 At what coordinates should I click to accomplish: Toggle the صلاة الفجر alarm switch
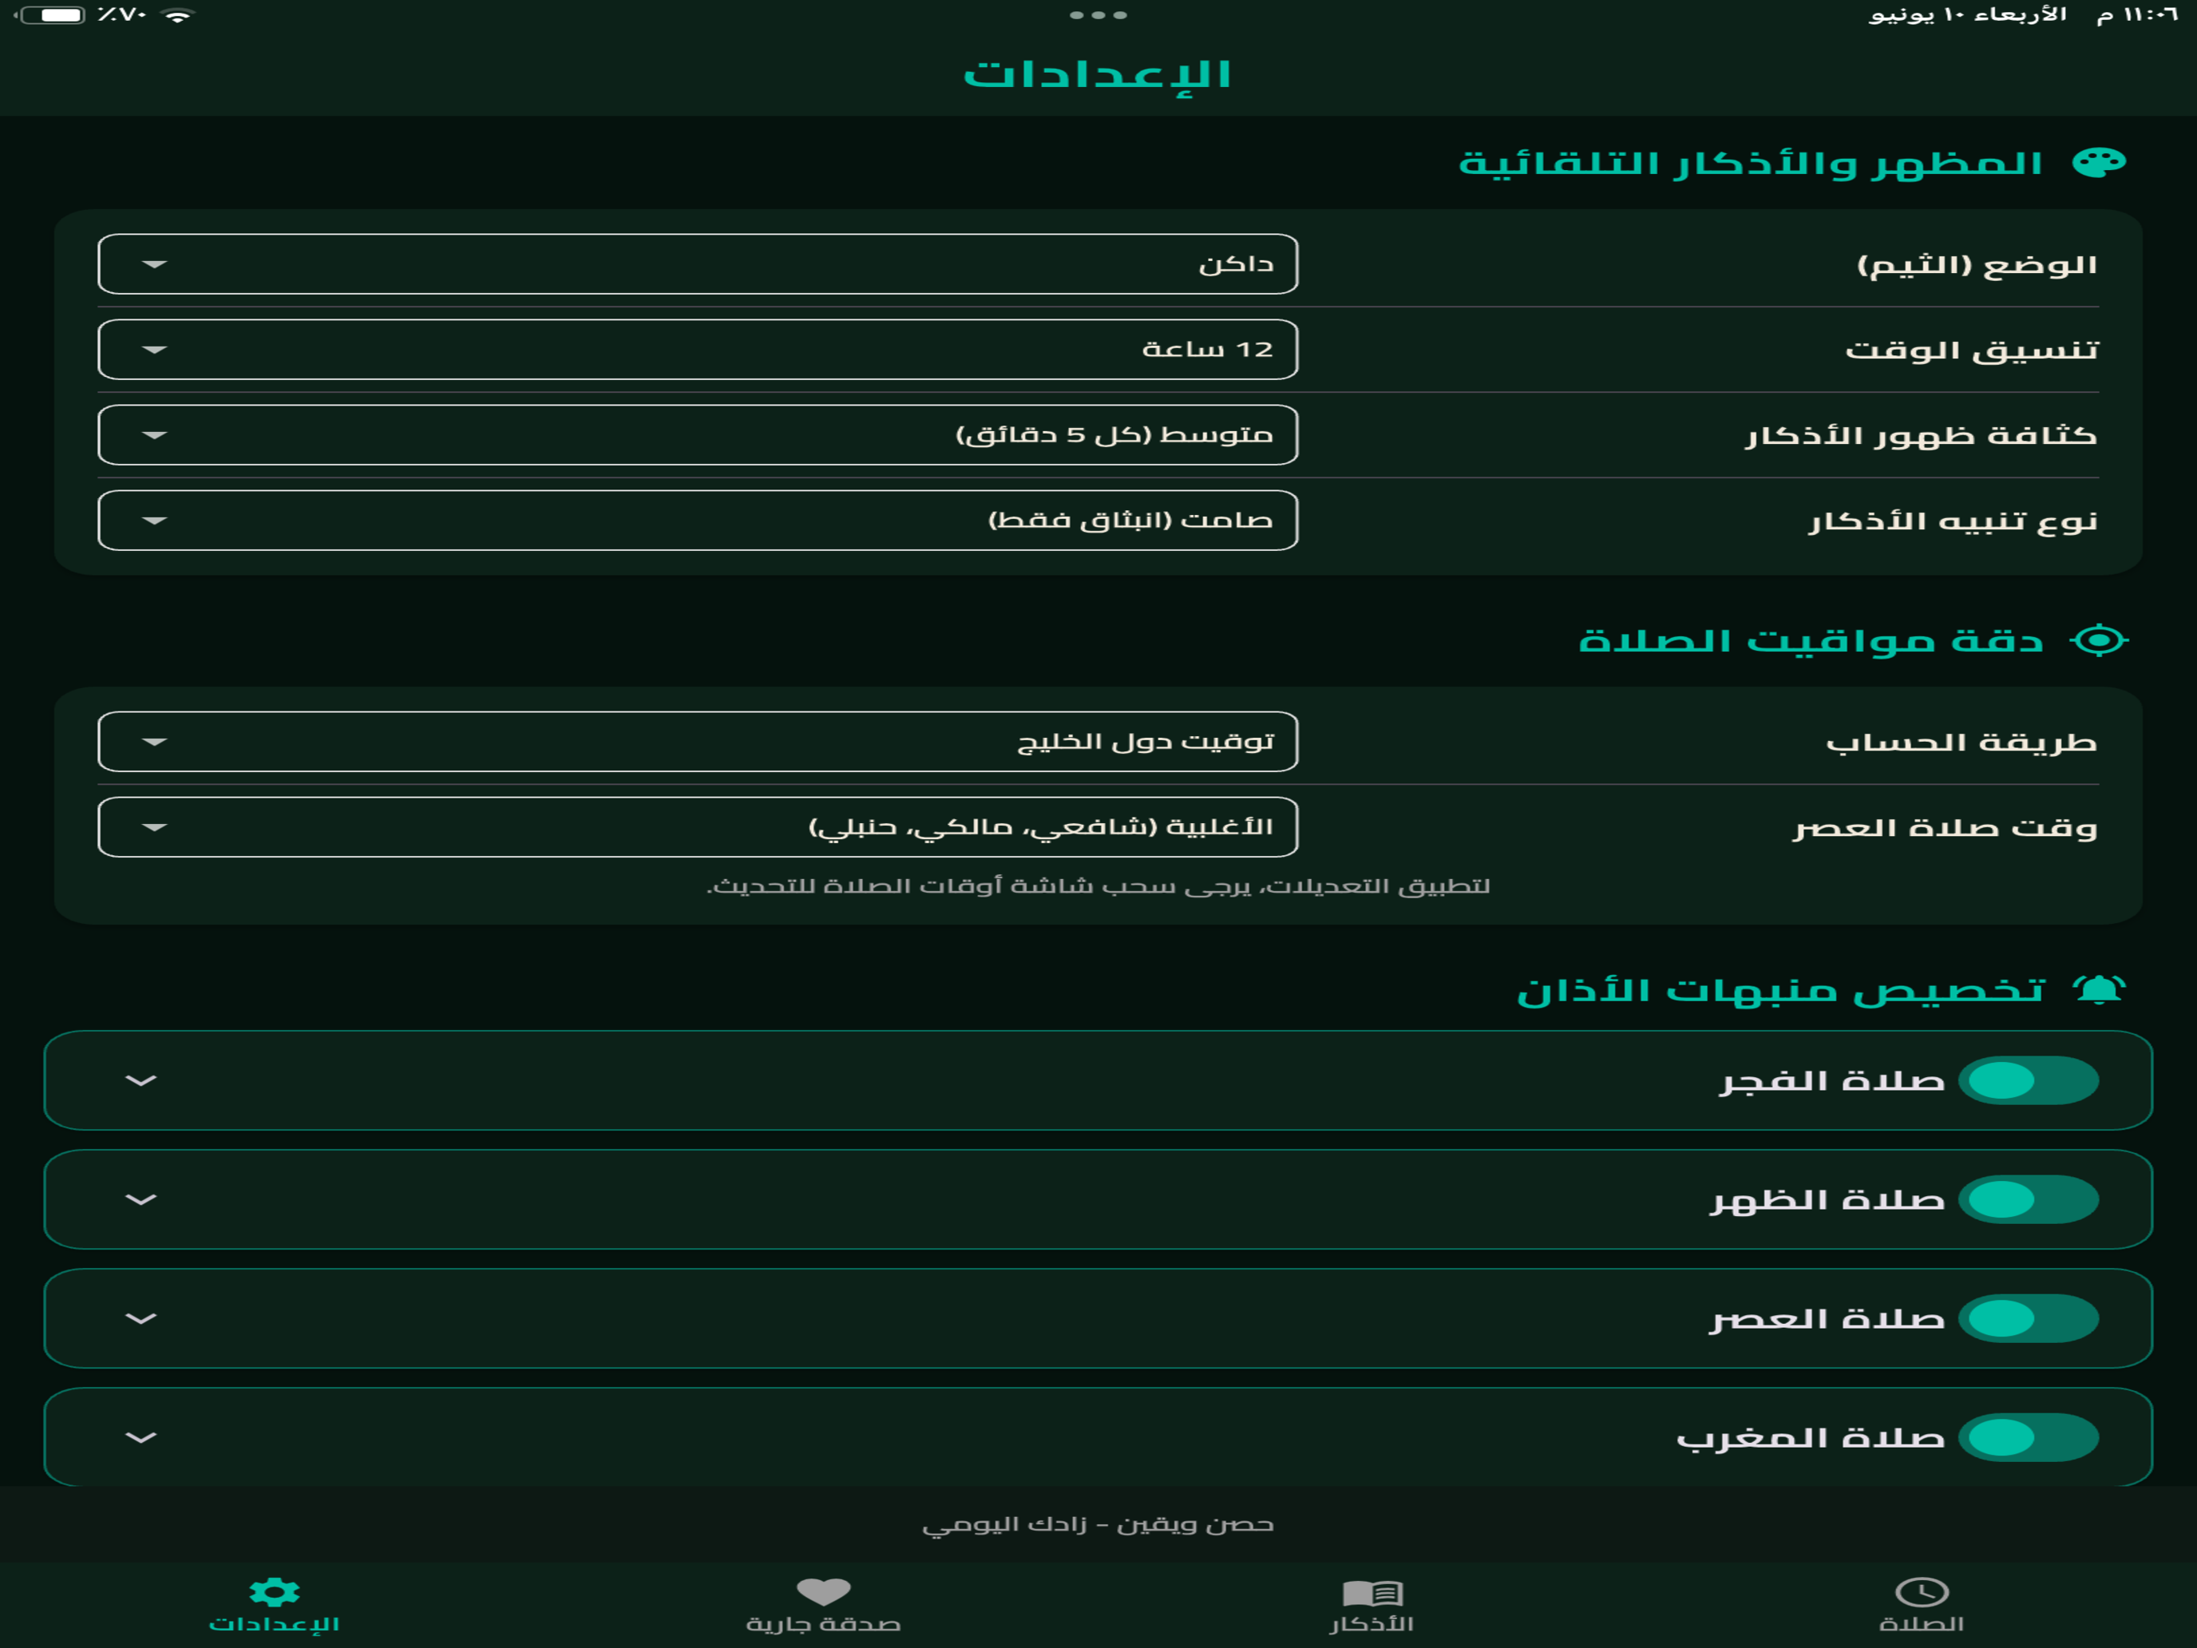tap(2028, 1081)
